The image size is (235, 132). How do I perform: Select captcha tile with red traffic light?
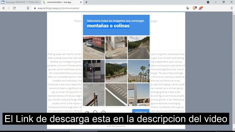(94, 71)
